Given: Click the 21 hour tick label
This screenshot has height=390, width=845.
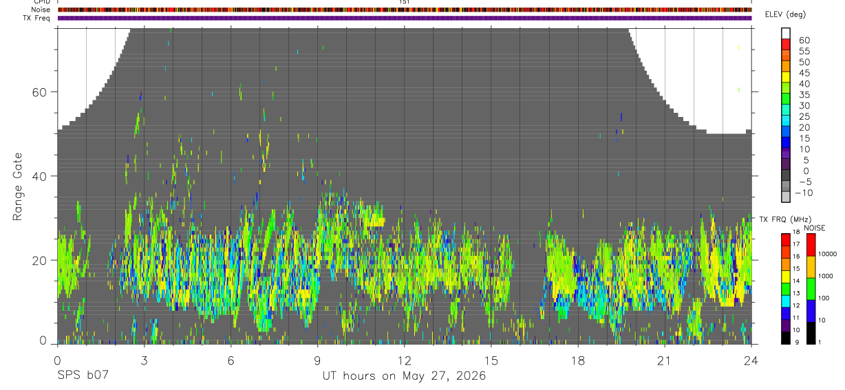Looking at the screenshot, I should tap(665, 360).
